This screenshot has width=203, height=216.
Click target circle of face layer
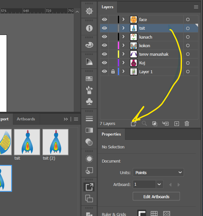click(188, 19)
